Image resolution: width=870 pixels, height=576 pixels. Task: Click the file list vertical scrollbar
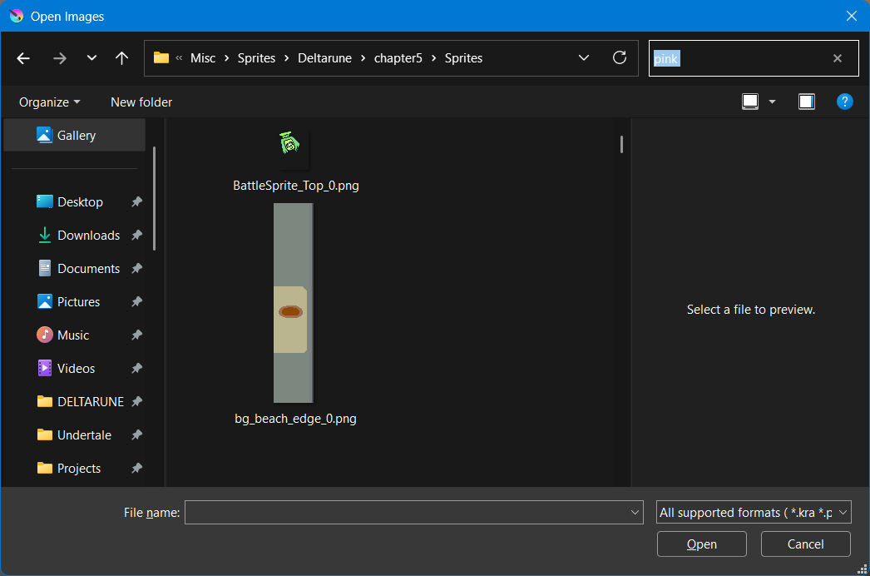click(621, 145)
